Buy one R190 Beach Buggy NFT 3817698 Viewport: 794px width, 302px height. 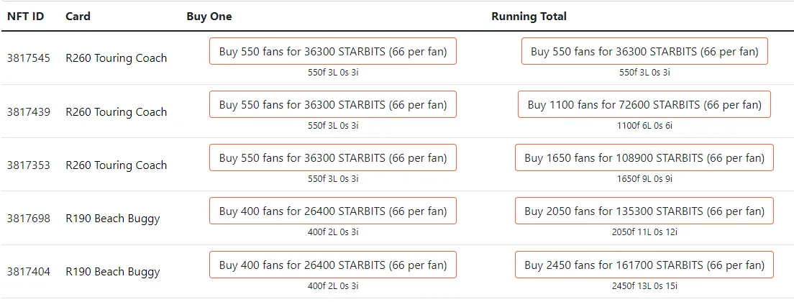(333, 211)
